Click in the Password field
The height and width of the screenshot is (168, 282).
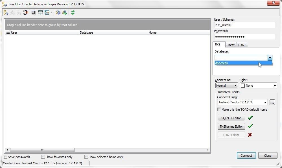[x=245, y=37]
